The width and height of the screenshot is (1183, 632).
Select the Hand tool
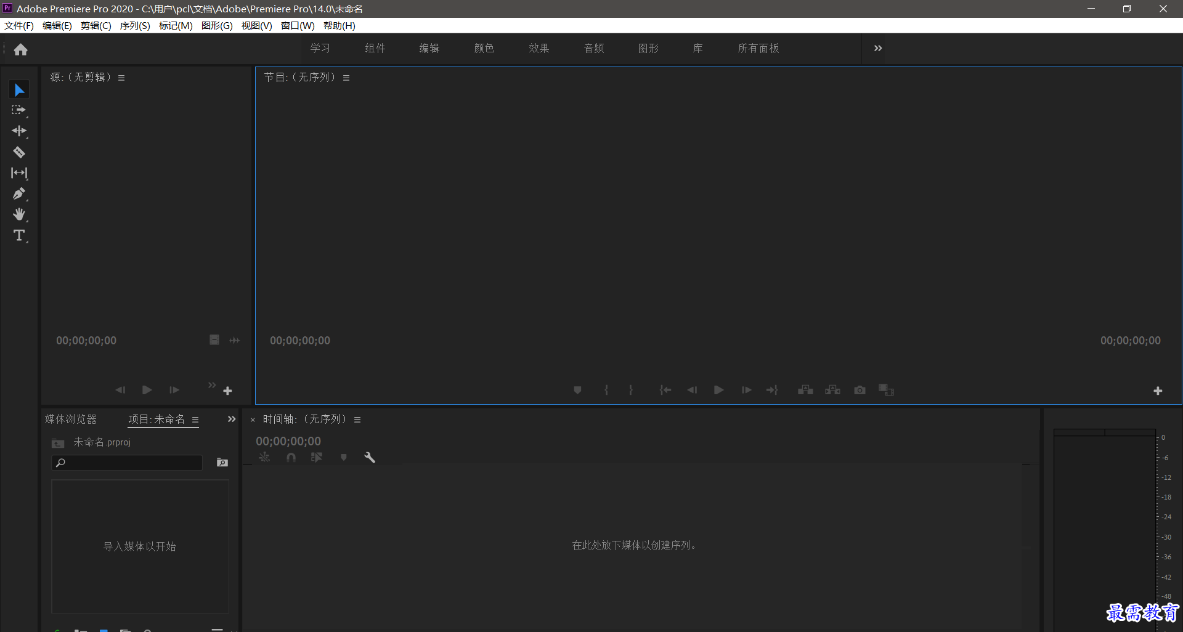(x=19, y=214)
